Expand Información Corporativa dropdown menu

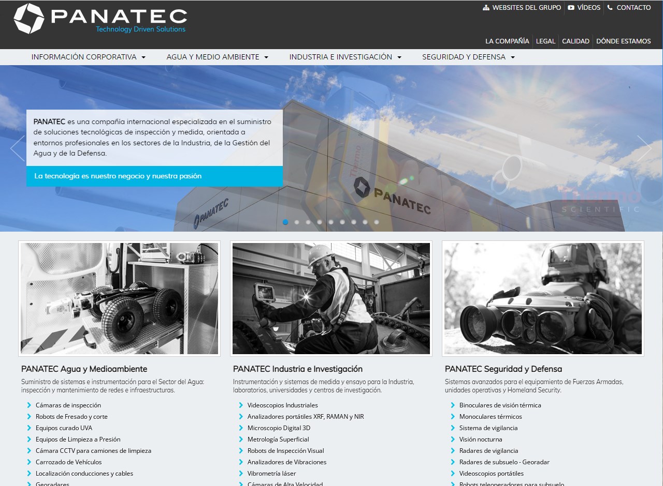(x=89, y=57)
